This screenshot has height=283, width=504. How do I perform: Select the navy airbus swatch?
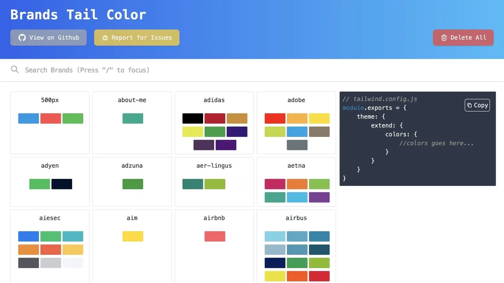[x=275, y=263]
